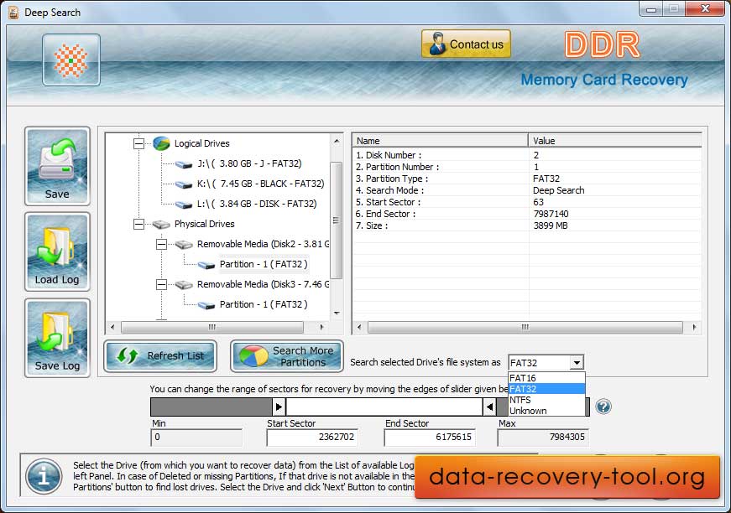Click the Contact us button

pyautogui.click(x=466, y=44)
